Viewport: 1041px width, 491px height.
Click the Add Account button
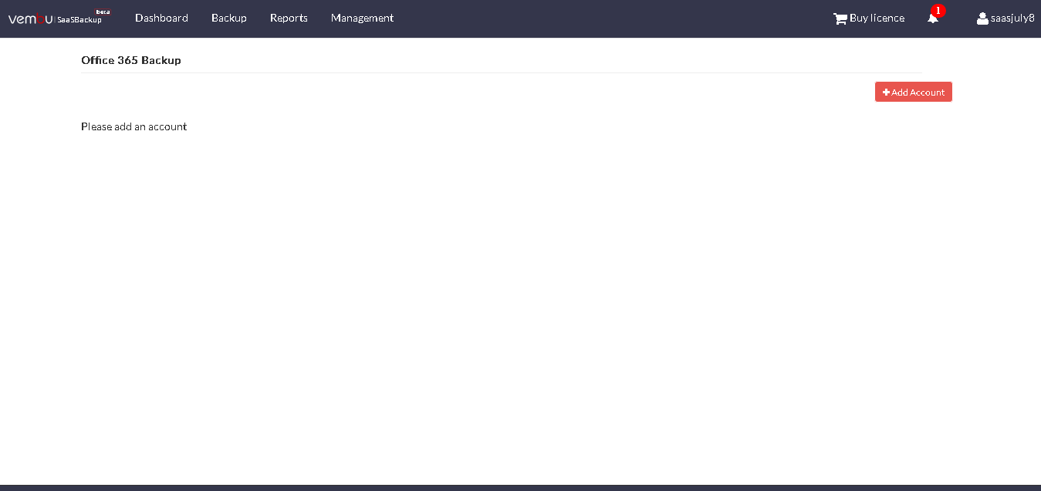914,92
